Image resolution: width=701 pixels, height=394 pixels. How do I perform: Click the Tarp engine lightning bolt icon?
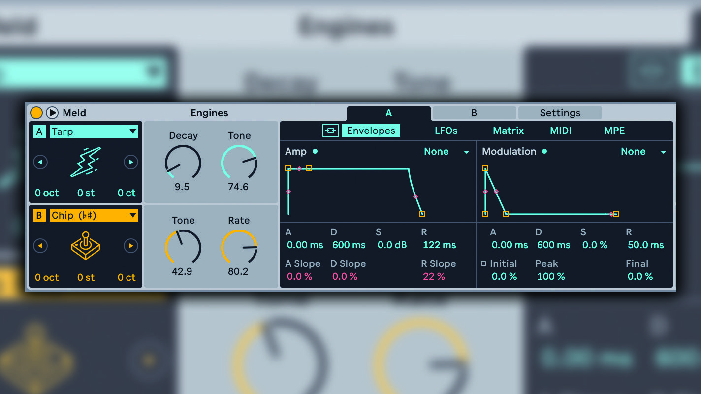pos(85,163)
